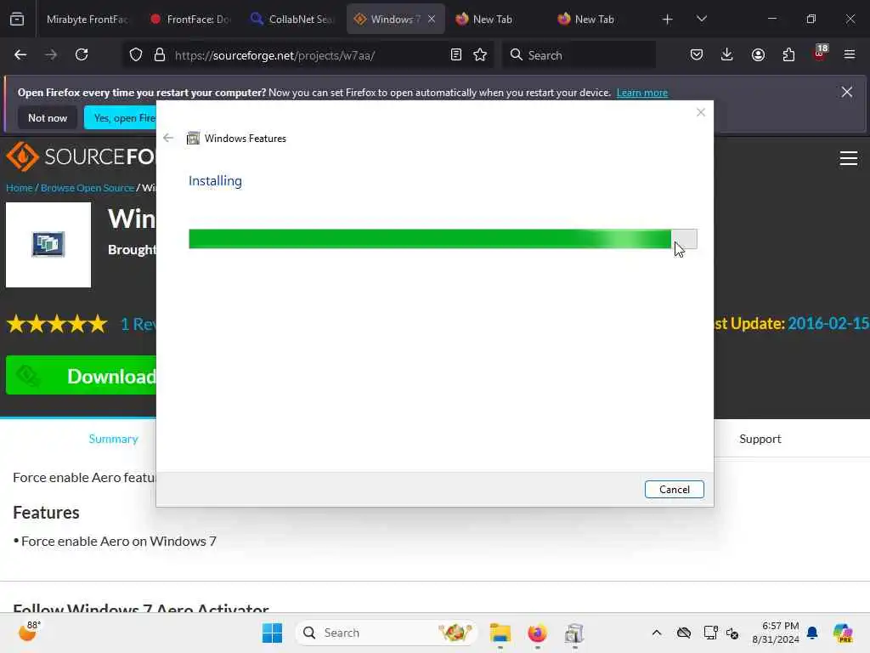Viewport: 870px width, 653px height.
Task: Open the notification bell icon
Action: [x=812, y=633]
